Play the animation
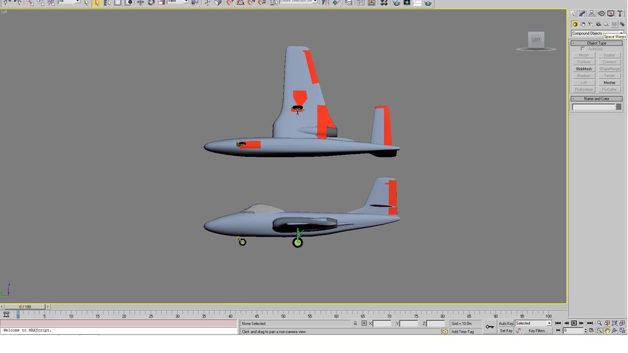The width and height of the screenshot is (628, 353). tap(574, 323)
